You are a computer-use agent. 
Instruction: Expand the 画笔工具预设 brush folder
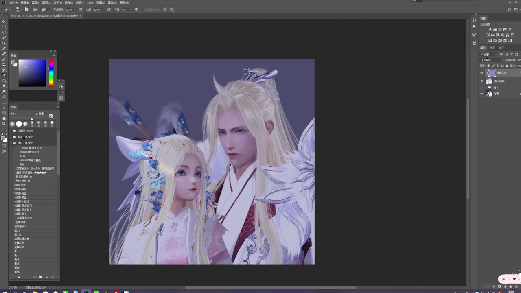click(11, 137)
